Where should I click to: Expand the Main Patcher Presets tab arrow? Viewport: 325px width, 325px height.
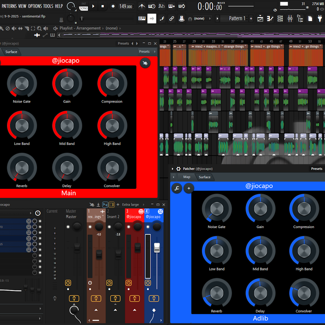point(155,52)
